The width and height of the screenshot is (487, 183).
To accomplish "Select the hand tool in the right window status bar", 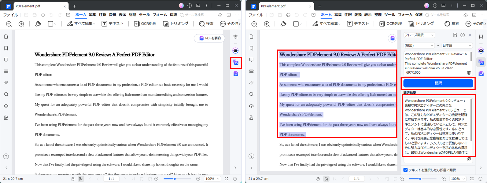I will pos(318,179).
